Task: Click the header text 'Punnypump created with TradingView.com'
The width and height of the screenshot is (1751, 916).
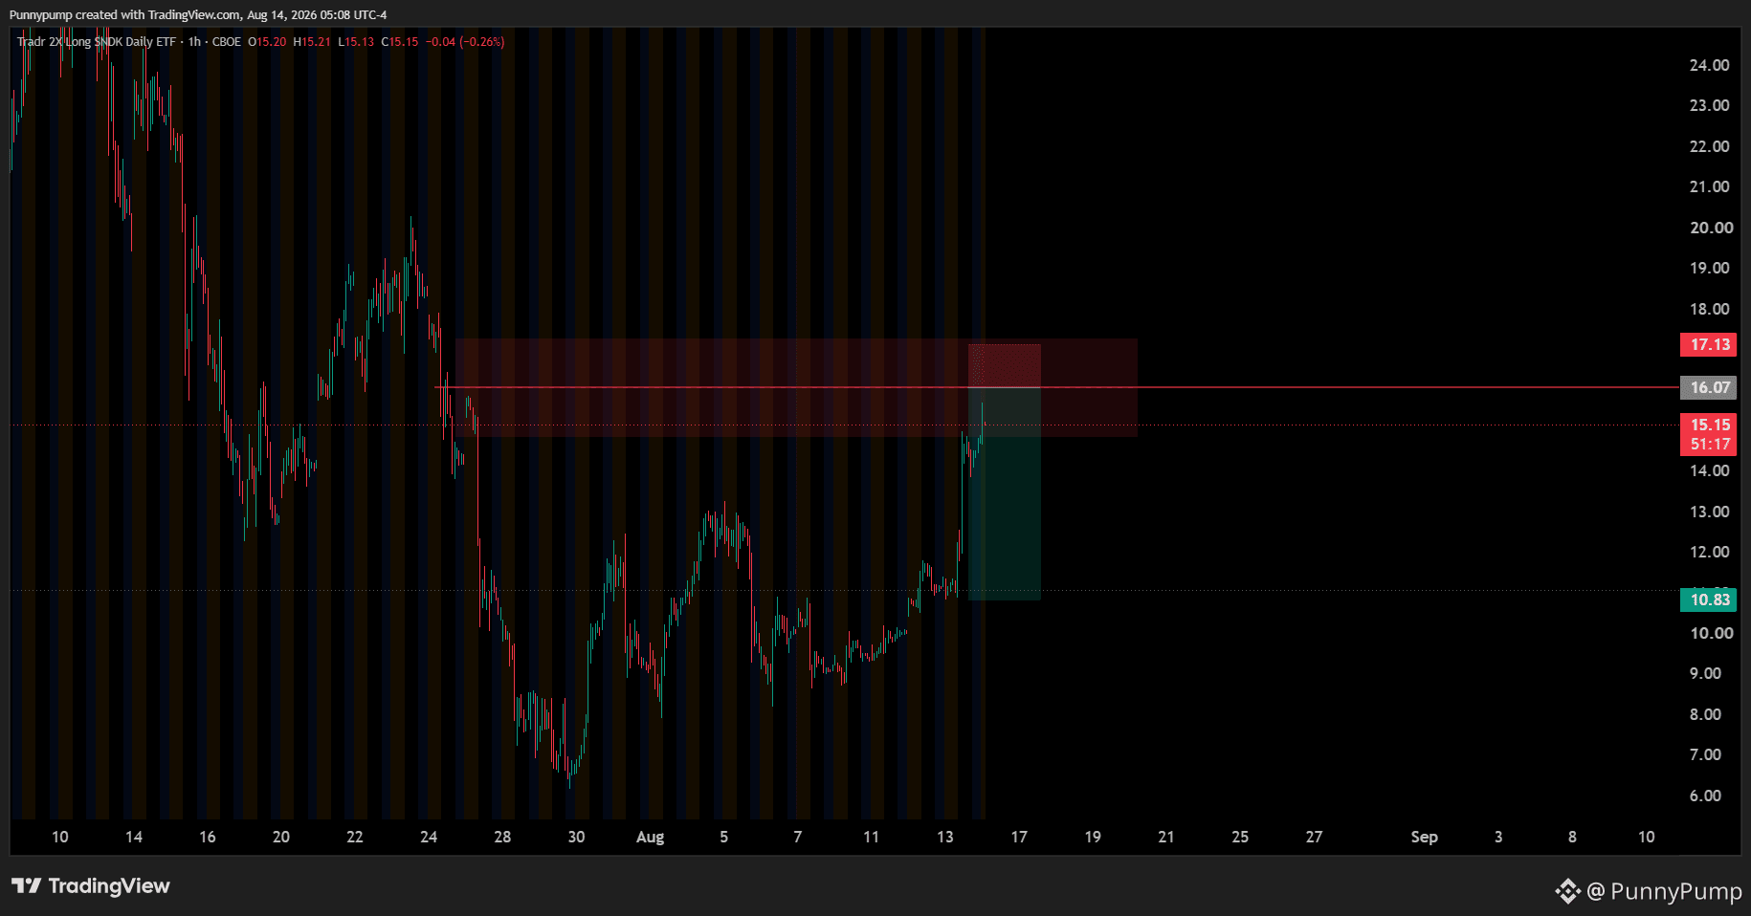Action: tap(125, 15)
